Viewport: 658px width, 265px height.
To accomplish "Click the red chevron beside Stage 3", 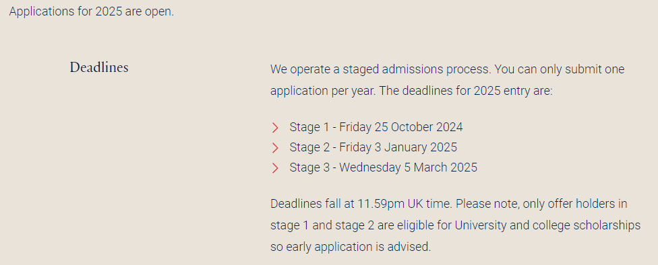I will point(275,168).
